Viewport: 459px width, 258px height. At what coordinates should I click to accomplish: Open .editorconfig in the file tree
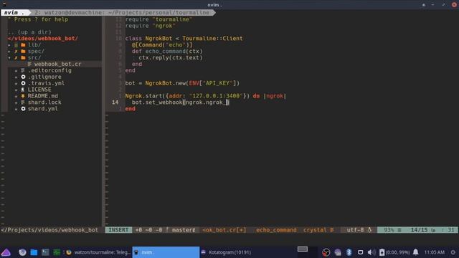click(x=49, y=70)
